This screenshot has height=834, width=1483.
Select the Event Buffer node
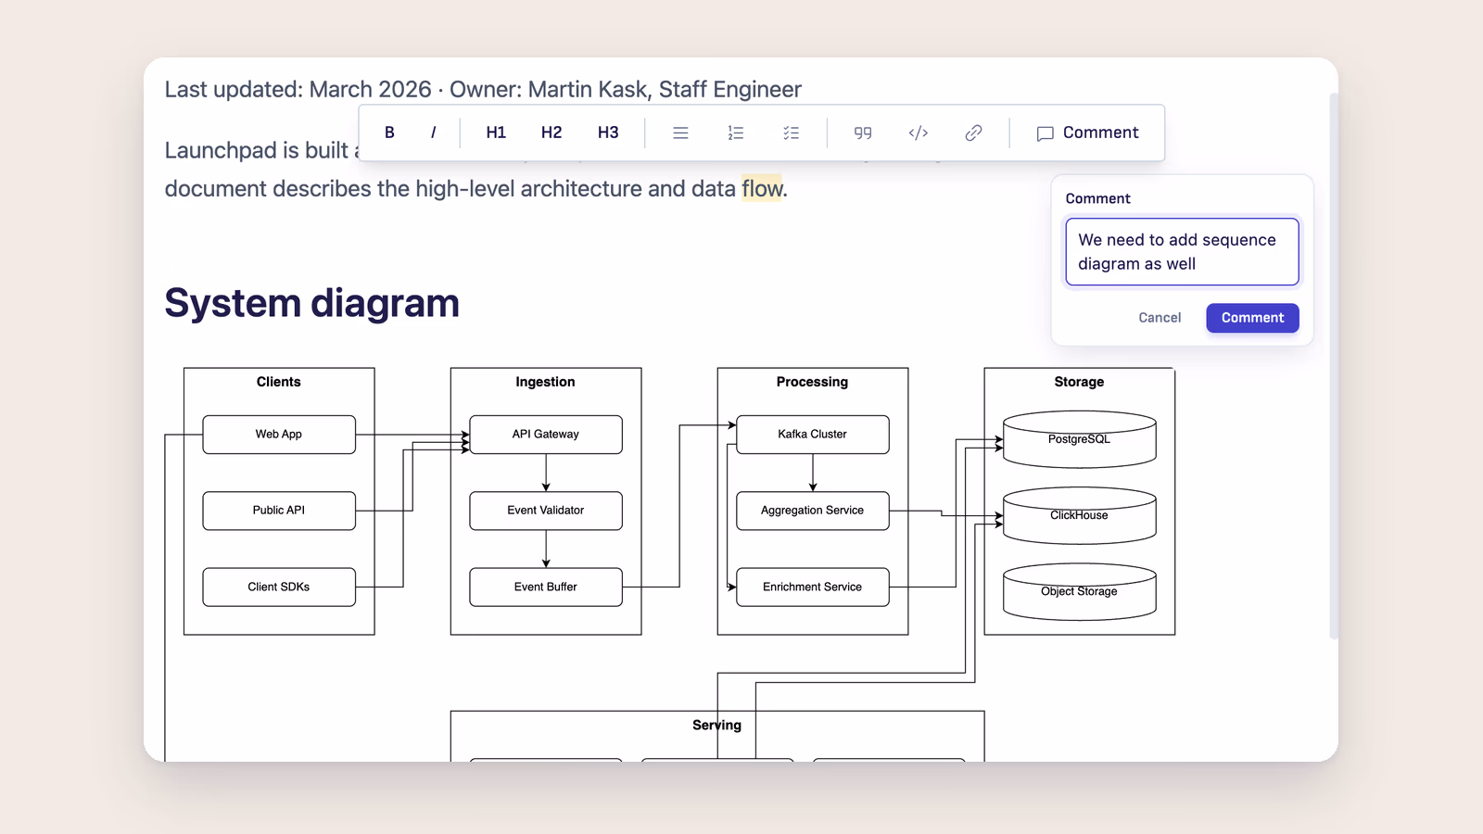point(546,587)
